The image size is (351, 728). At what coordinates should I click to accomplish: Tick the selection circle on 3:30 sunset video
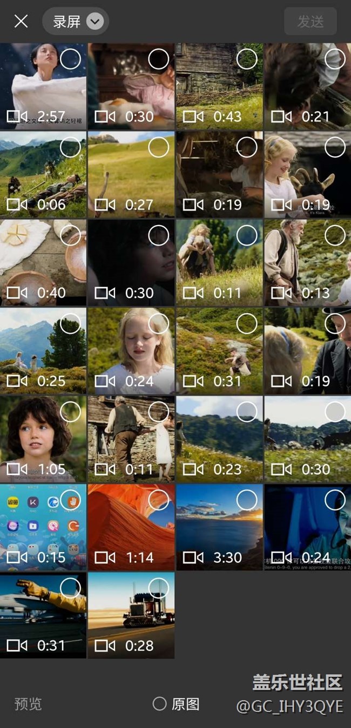[247, 500]
